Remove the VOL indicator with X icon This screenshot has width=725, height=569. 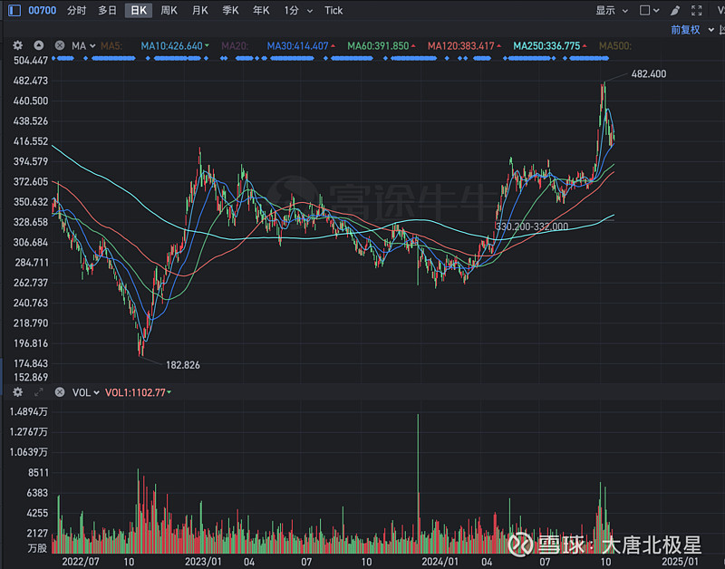[x=59, y=392]
